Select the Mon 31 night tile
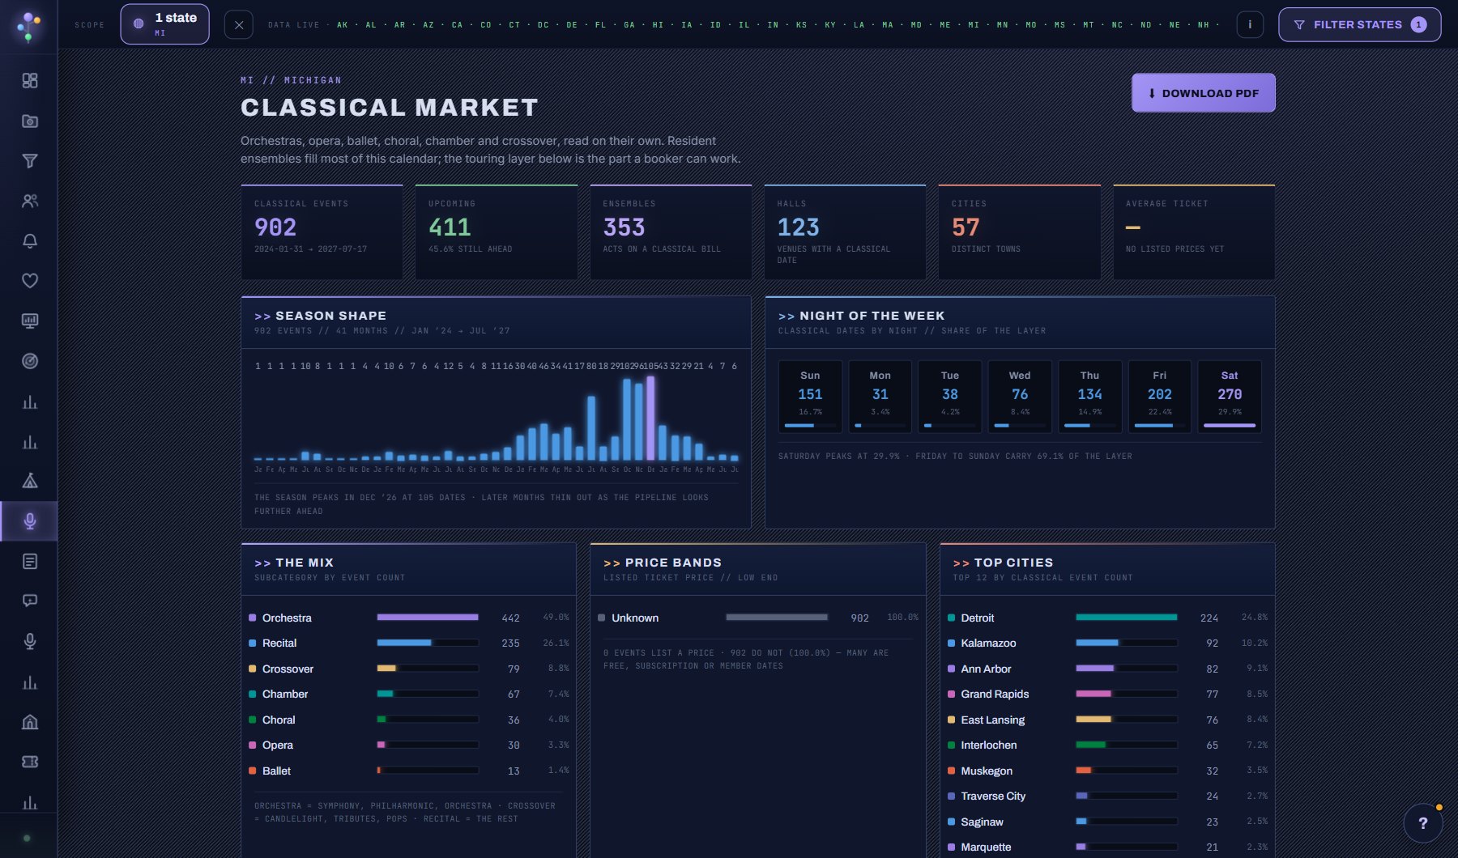The height and width of the screenshot is (858, 1458). [880, 397]
